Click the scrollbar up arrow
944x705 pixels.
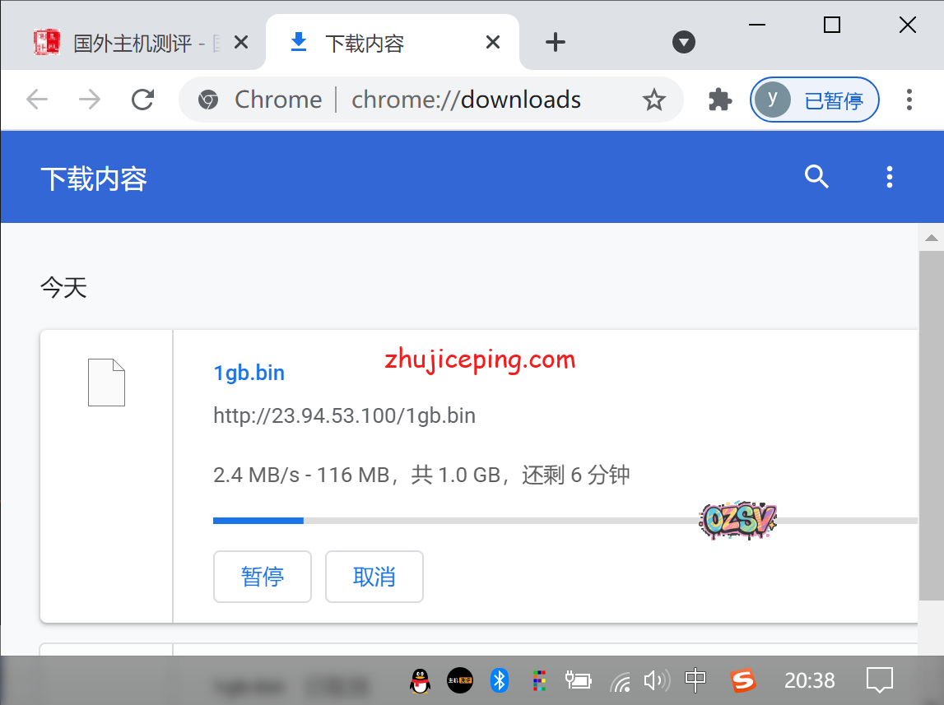point(931,239)
